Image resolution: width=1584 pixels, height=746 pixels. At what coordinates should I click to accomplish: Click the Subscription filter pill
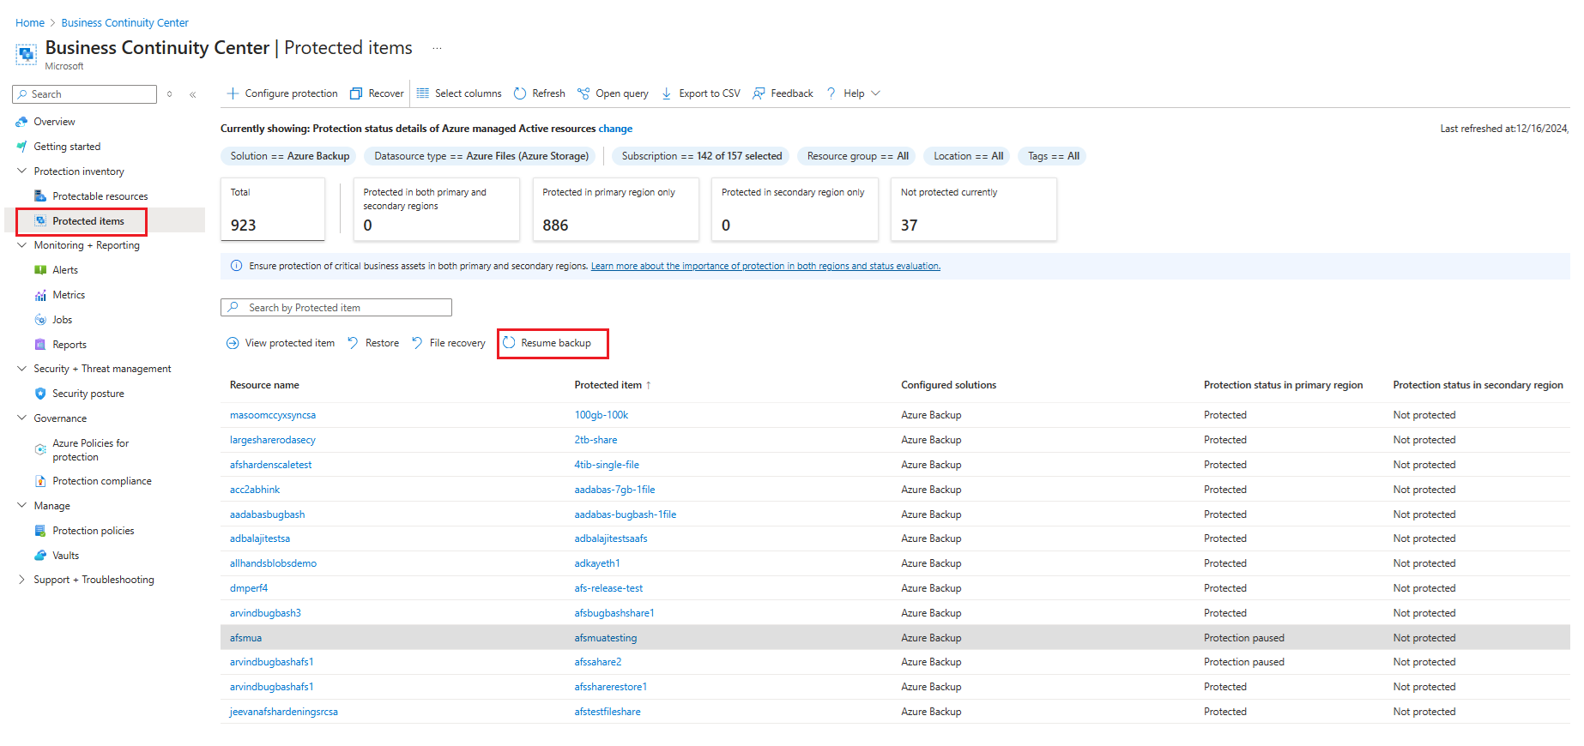pos(702,156)
